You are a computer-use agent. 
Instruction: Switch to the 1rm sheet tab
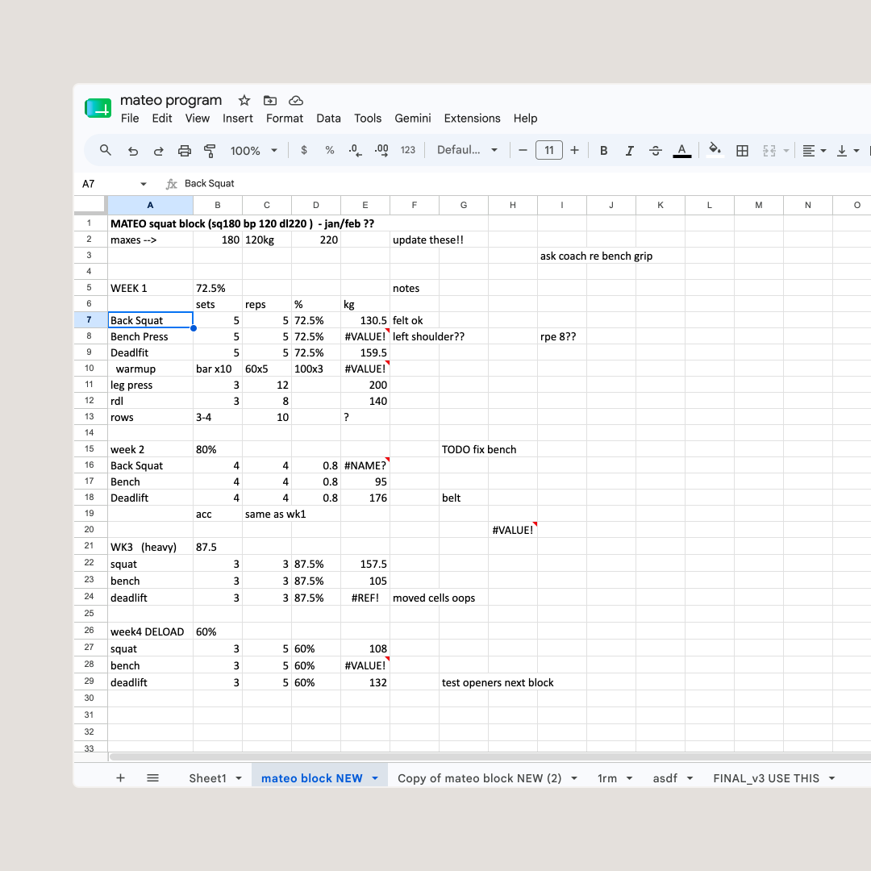tap(607, 778)
